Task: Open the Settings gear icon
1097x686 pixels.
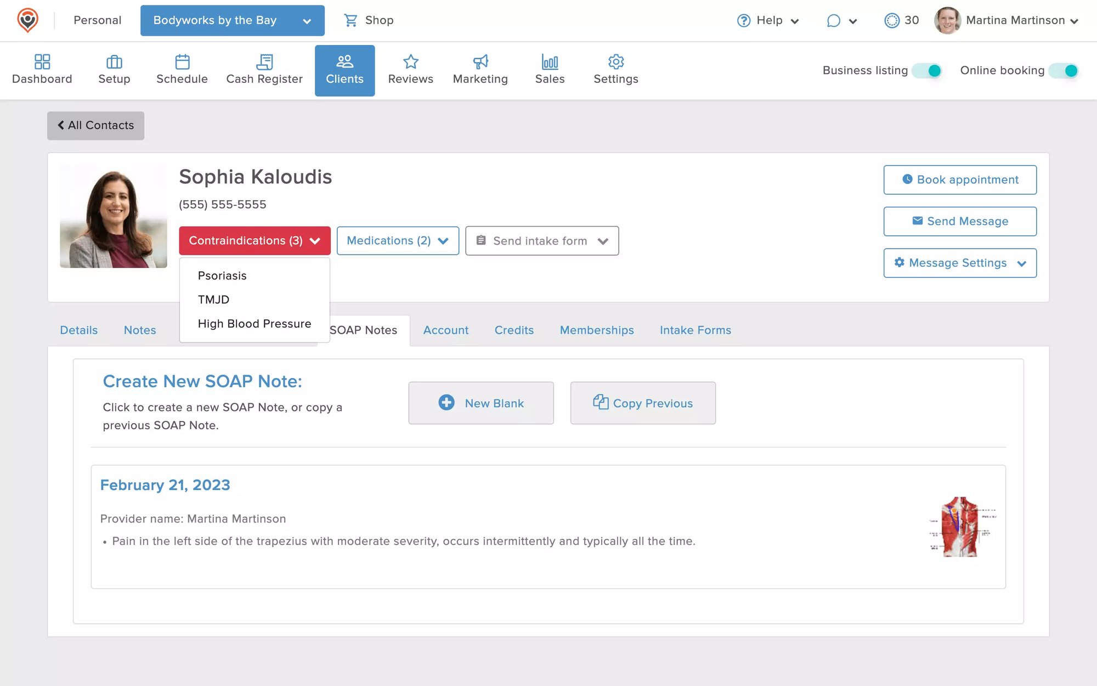Action: pos(616,61)
